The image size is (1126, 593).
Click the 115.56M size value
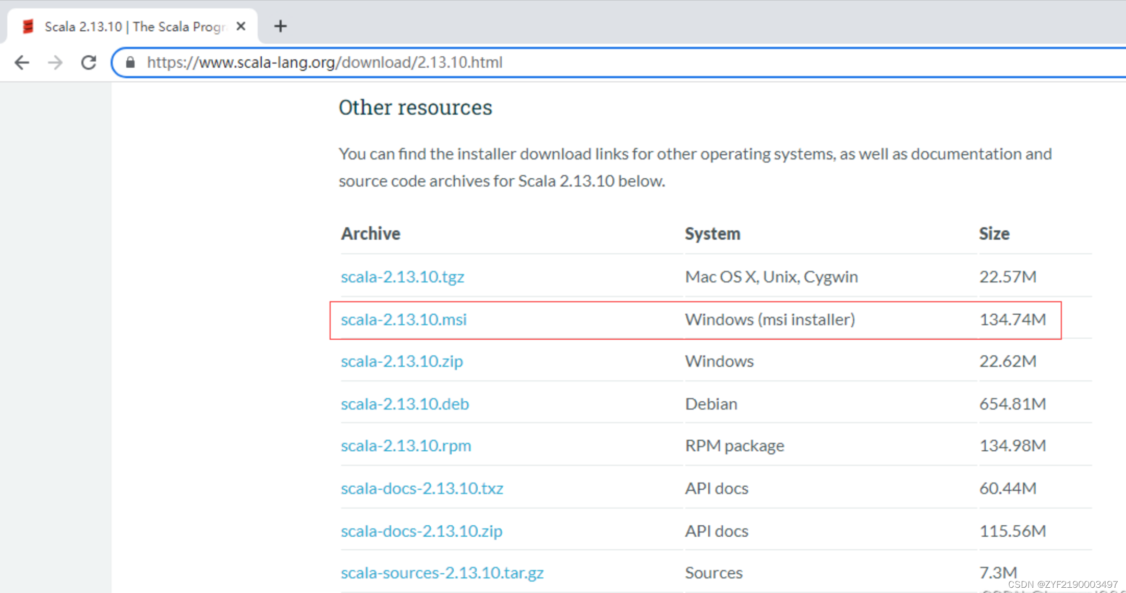coord(1013,531)
